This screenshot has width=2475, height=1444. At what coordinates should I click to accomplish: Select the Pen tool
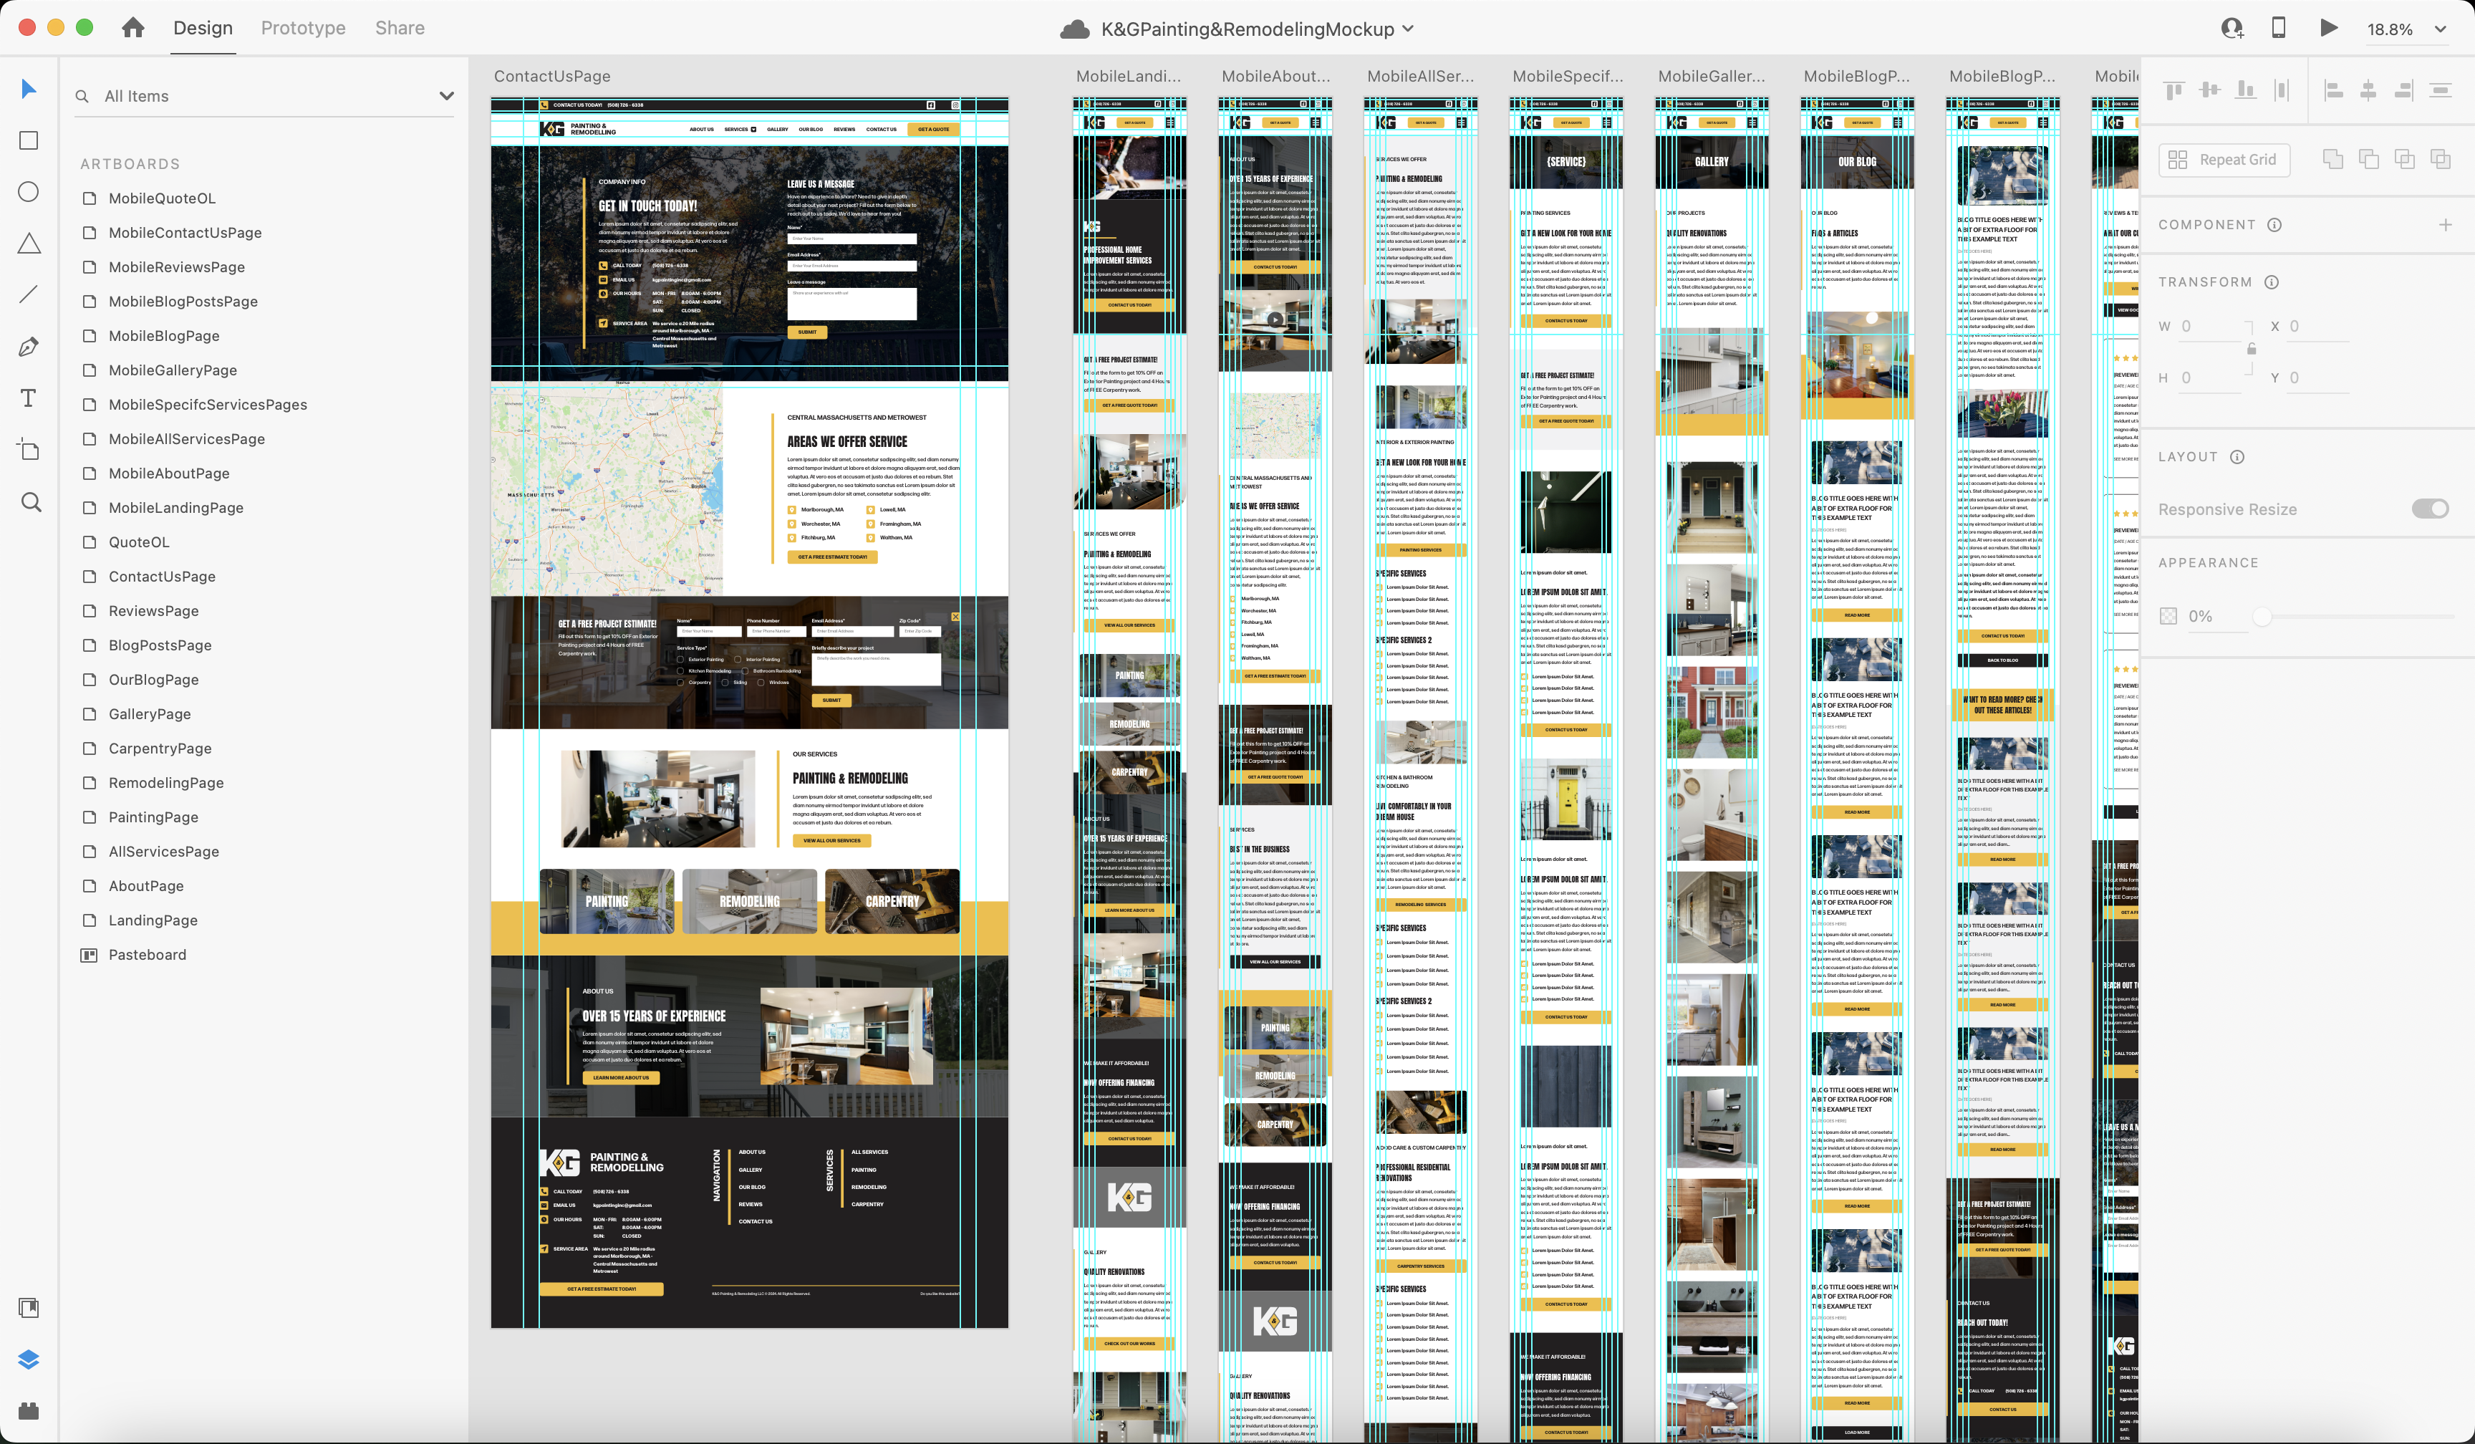click(x=29, y=347)
